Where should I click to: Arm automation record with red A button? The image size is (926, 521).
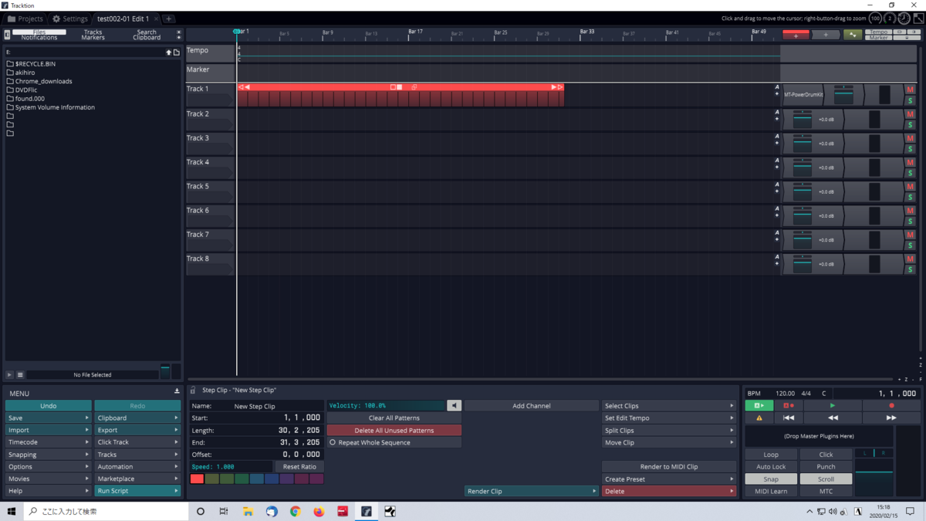[x=789, y=405]
